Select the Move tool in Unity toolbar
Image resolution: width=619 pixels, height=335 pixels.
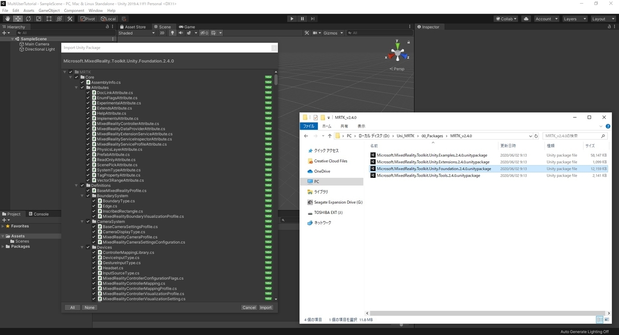(18, 19)
